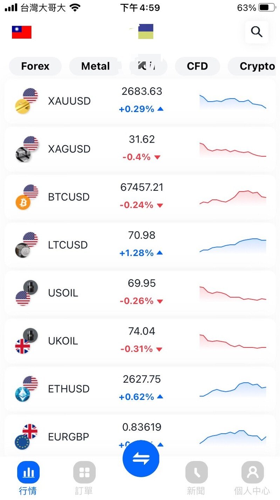
Task: Tap the Bitcoin coin icon
Action: pos(23,203)
